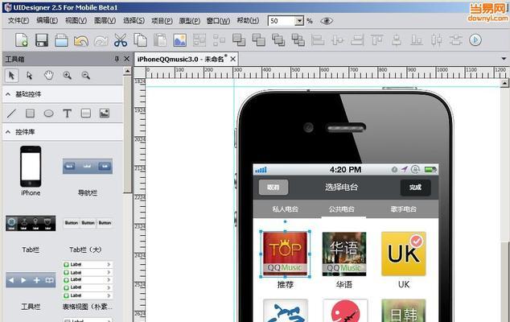Cut selection with the scissors icon
Screen dimensions: 510x322
tap(121, 40)
